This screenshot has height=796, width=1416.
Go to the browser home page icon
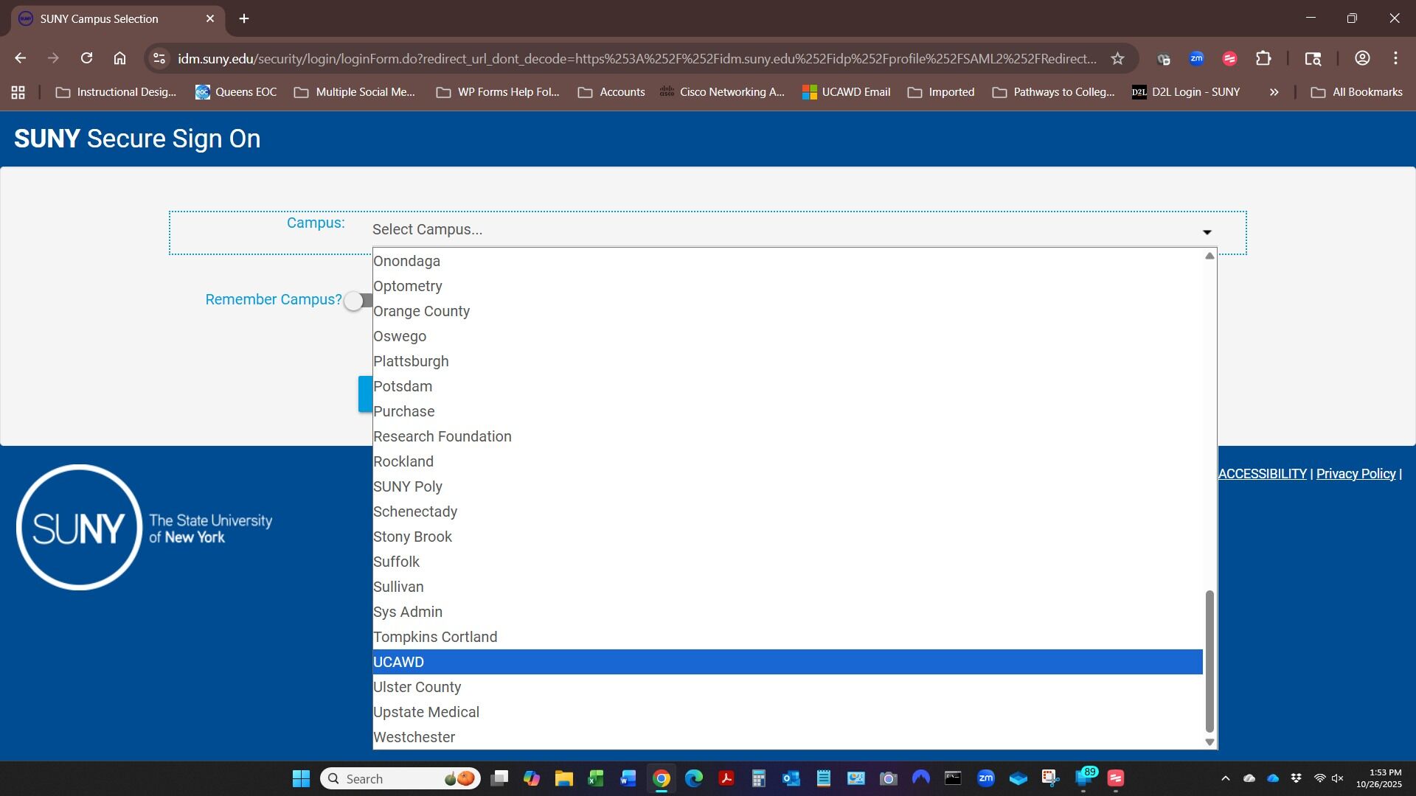pyautogui.click(x=119, y=58)
